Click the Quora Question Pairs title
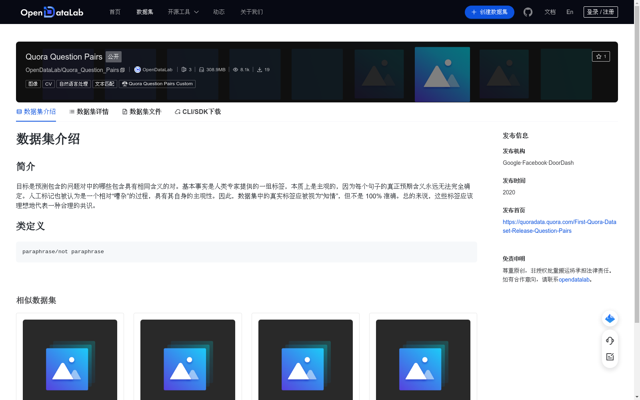Screen dimensions: 640x400 (64, 57)
